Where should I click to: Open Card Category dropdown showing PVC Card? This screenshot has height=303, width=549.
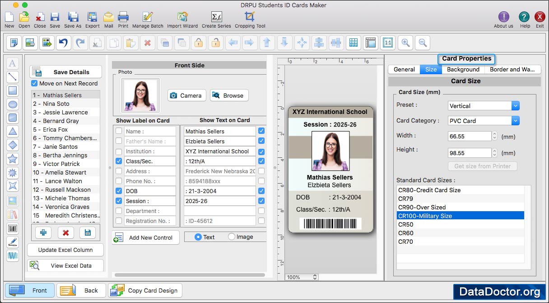(484, 121)
